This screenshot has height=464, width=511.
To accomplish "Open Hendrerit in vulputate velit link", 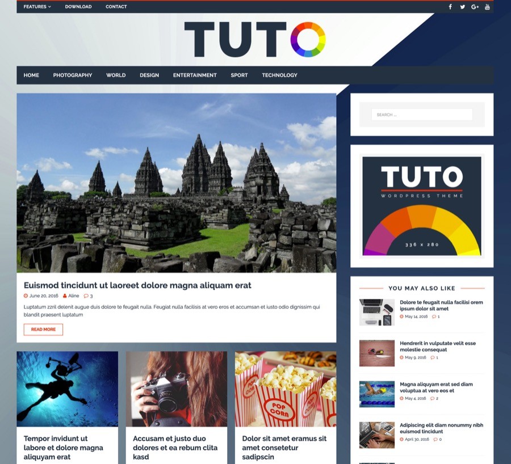I will pos(438,347).
